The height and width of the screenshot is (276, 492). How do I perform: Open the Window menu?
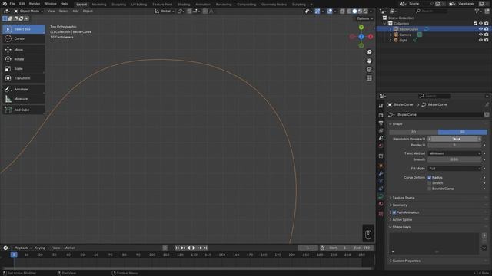(x=50, y=4)
